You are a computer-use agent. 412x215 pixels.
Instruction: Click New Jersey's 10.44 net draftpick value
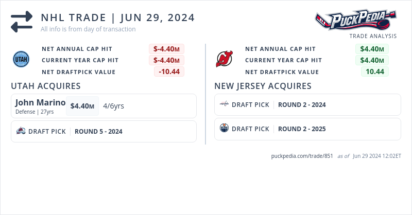374,71
